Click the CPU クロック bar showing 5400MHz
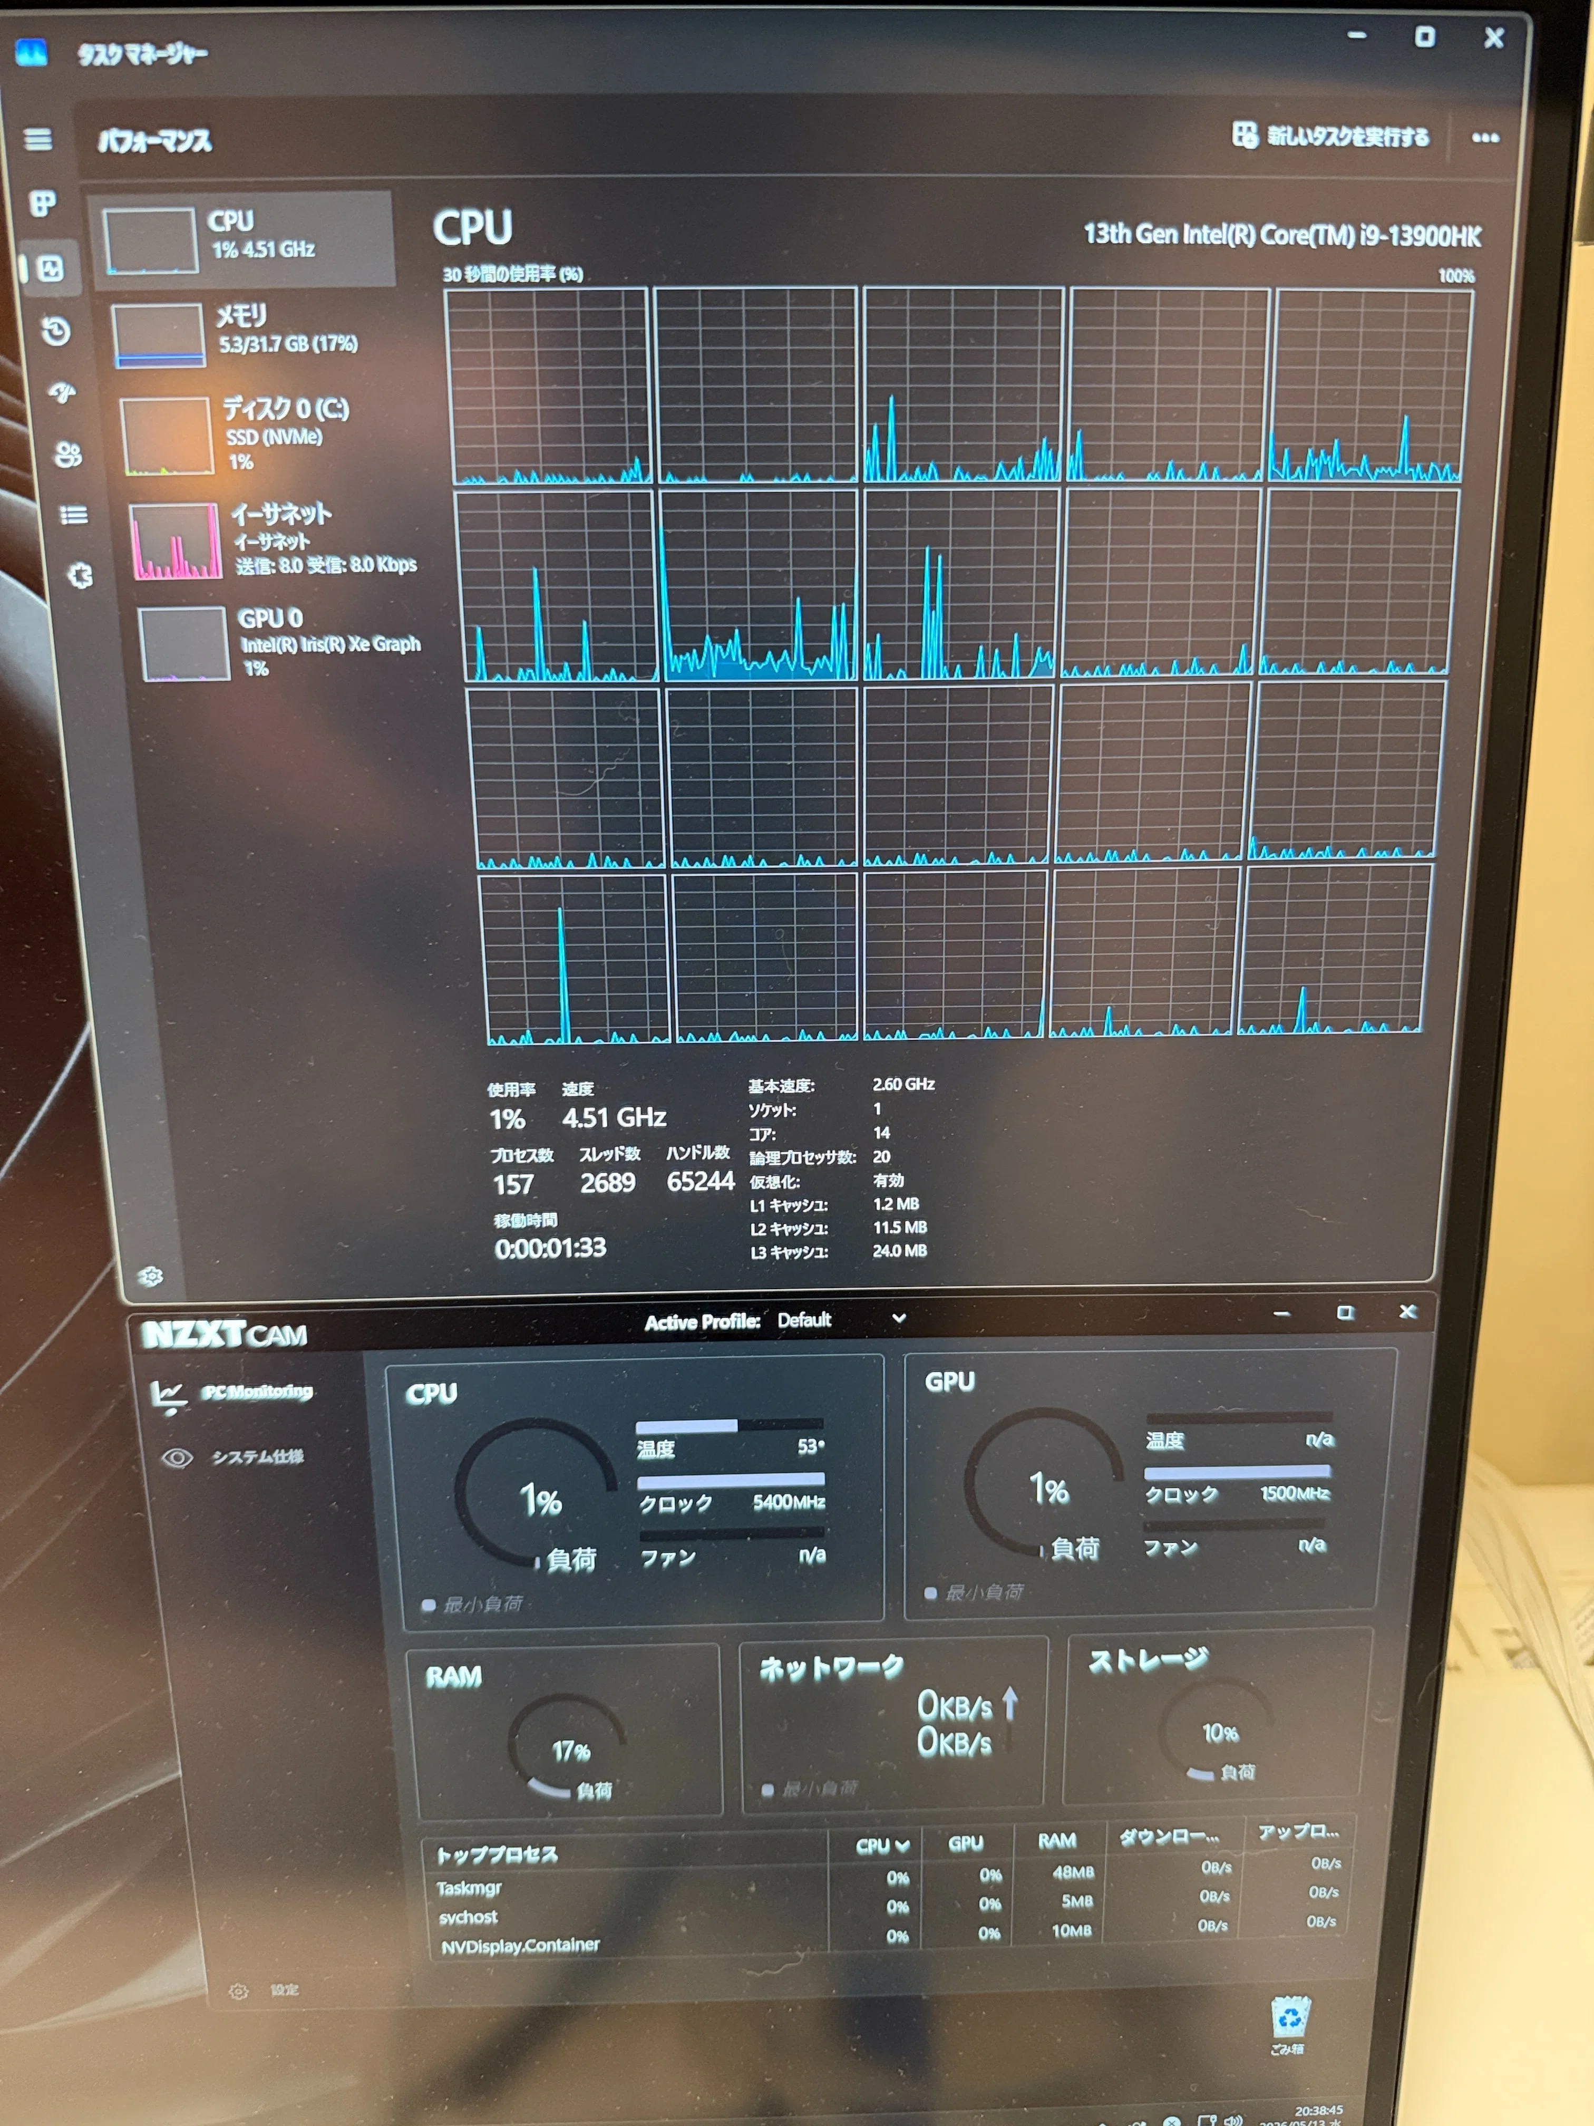1594x2126 pixels. [x=730, y=1480]
